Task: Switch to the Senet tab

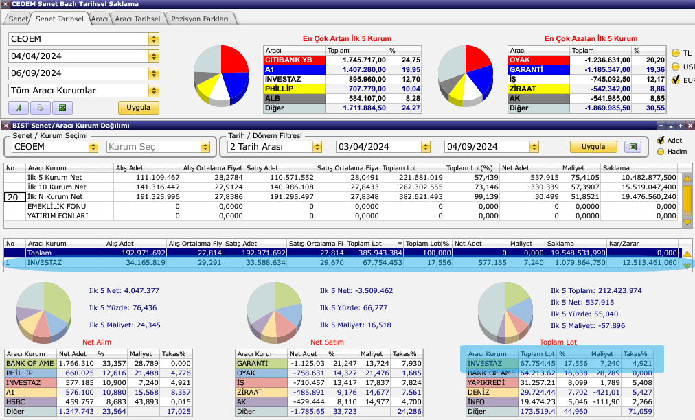Action: click(x=18, y=19)
